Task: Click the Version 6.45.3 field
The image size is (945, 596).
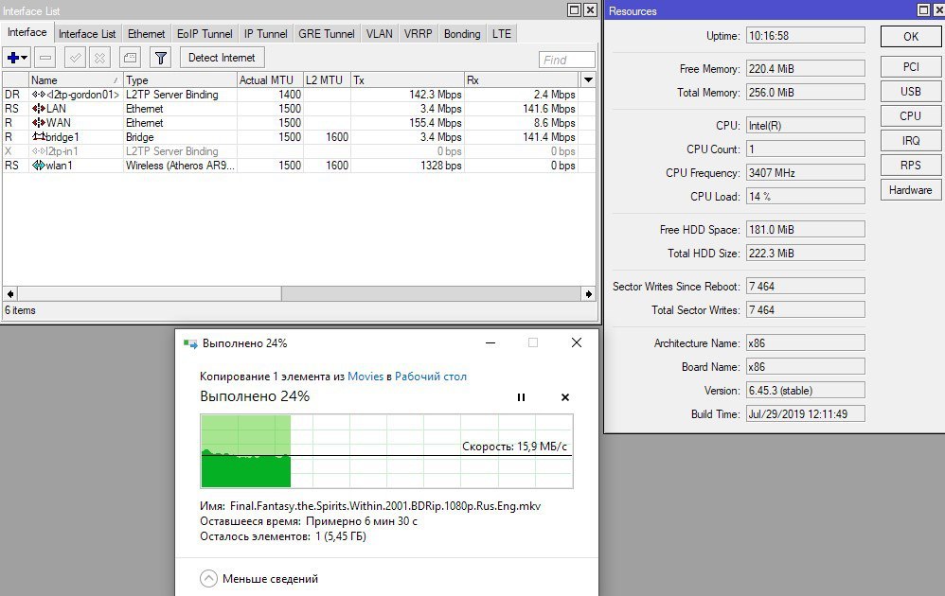Action: (x=805, y=390)
